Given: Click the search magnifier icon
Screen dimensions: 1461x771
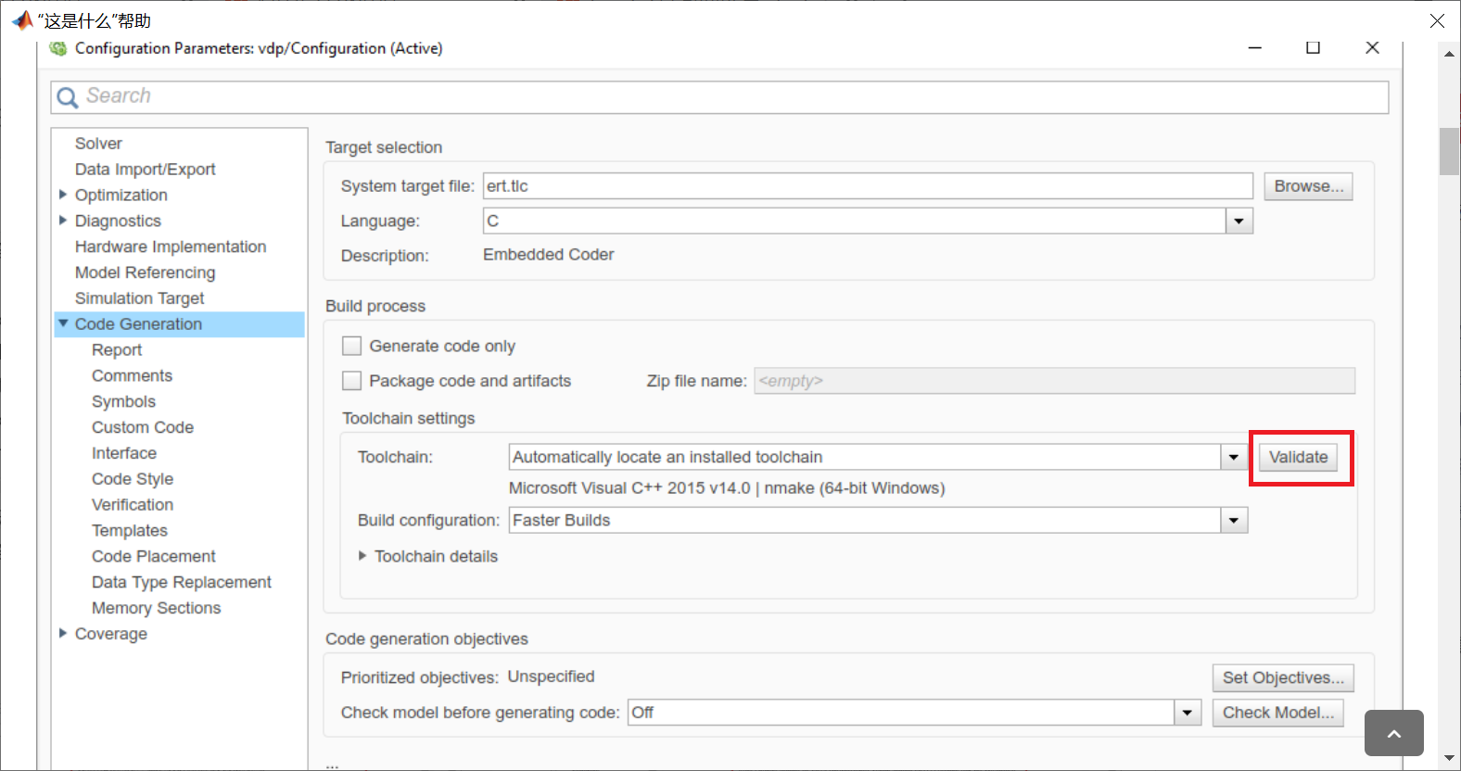Looking at the screenshot, I should point(68,97).
